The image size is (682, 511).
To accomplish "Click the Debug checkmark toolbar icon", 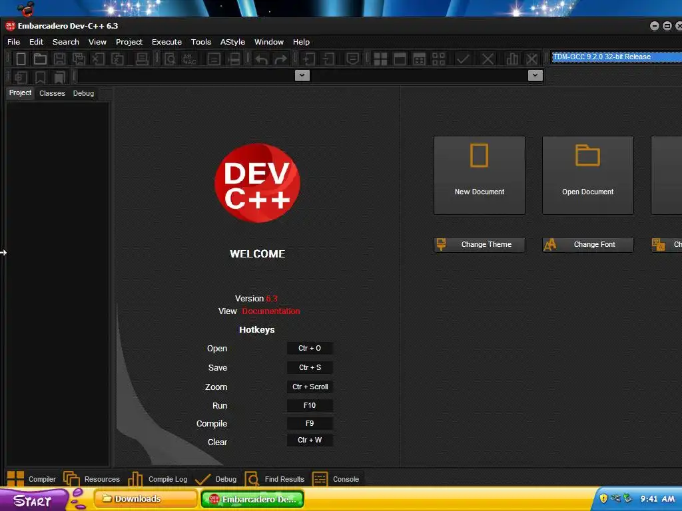I will coord(463,59).
